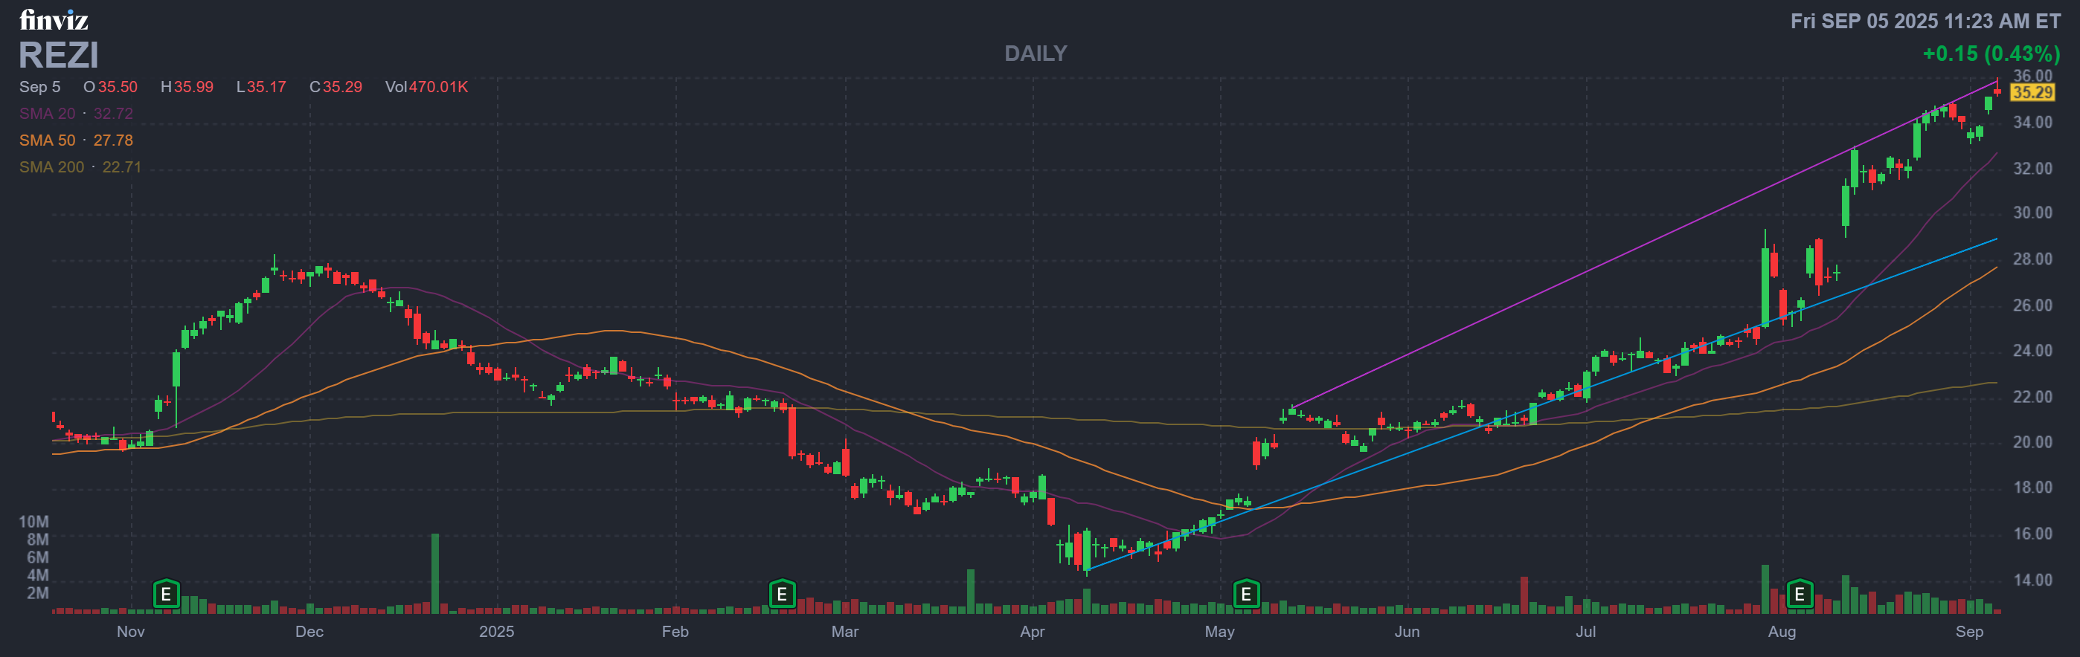This screenshot has height=657, width=2080.
Task: Click the tall late-December volume bar
Action: [x=435, y=574]
